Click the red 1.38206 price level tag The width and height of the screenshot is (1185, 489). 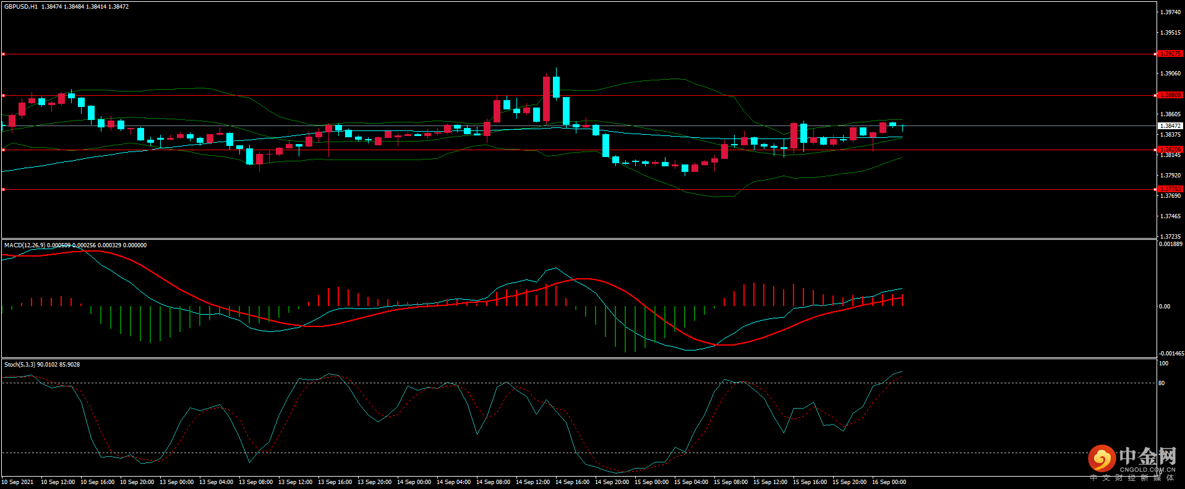point(1170,150)
